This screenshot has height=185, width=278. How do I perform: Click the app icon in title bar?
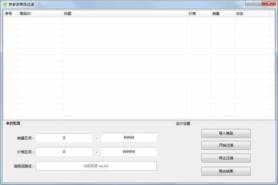point(5,4)
